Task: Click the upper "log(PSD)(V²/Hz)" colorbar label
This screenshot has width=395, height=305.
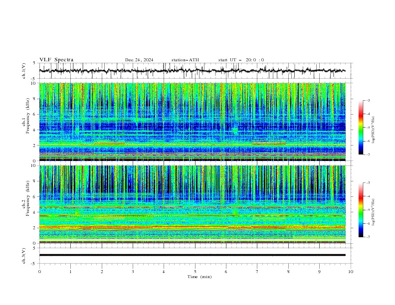Action: [x=374, y=130]
